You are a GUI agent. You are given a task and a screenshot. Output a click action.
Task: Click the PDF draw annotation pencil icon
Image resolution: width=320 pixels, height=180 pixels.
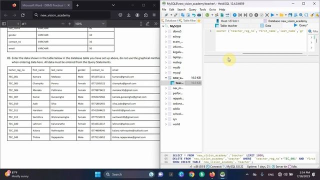click(x=147, y=23)
